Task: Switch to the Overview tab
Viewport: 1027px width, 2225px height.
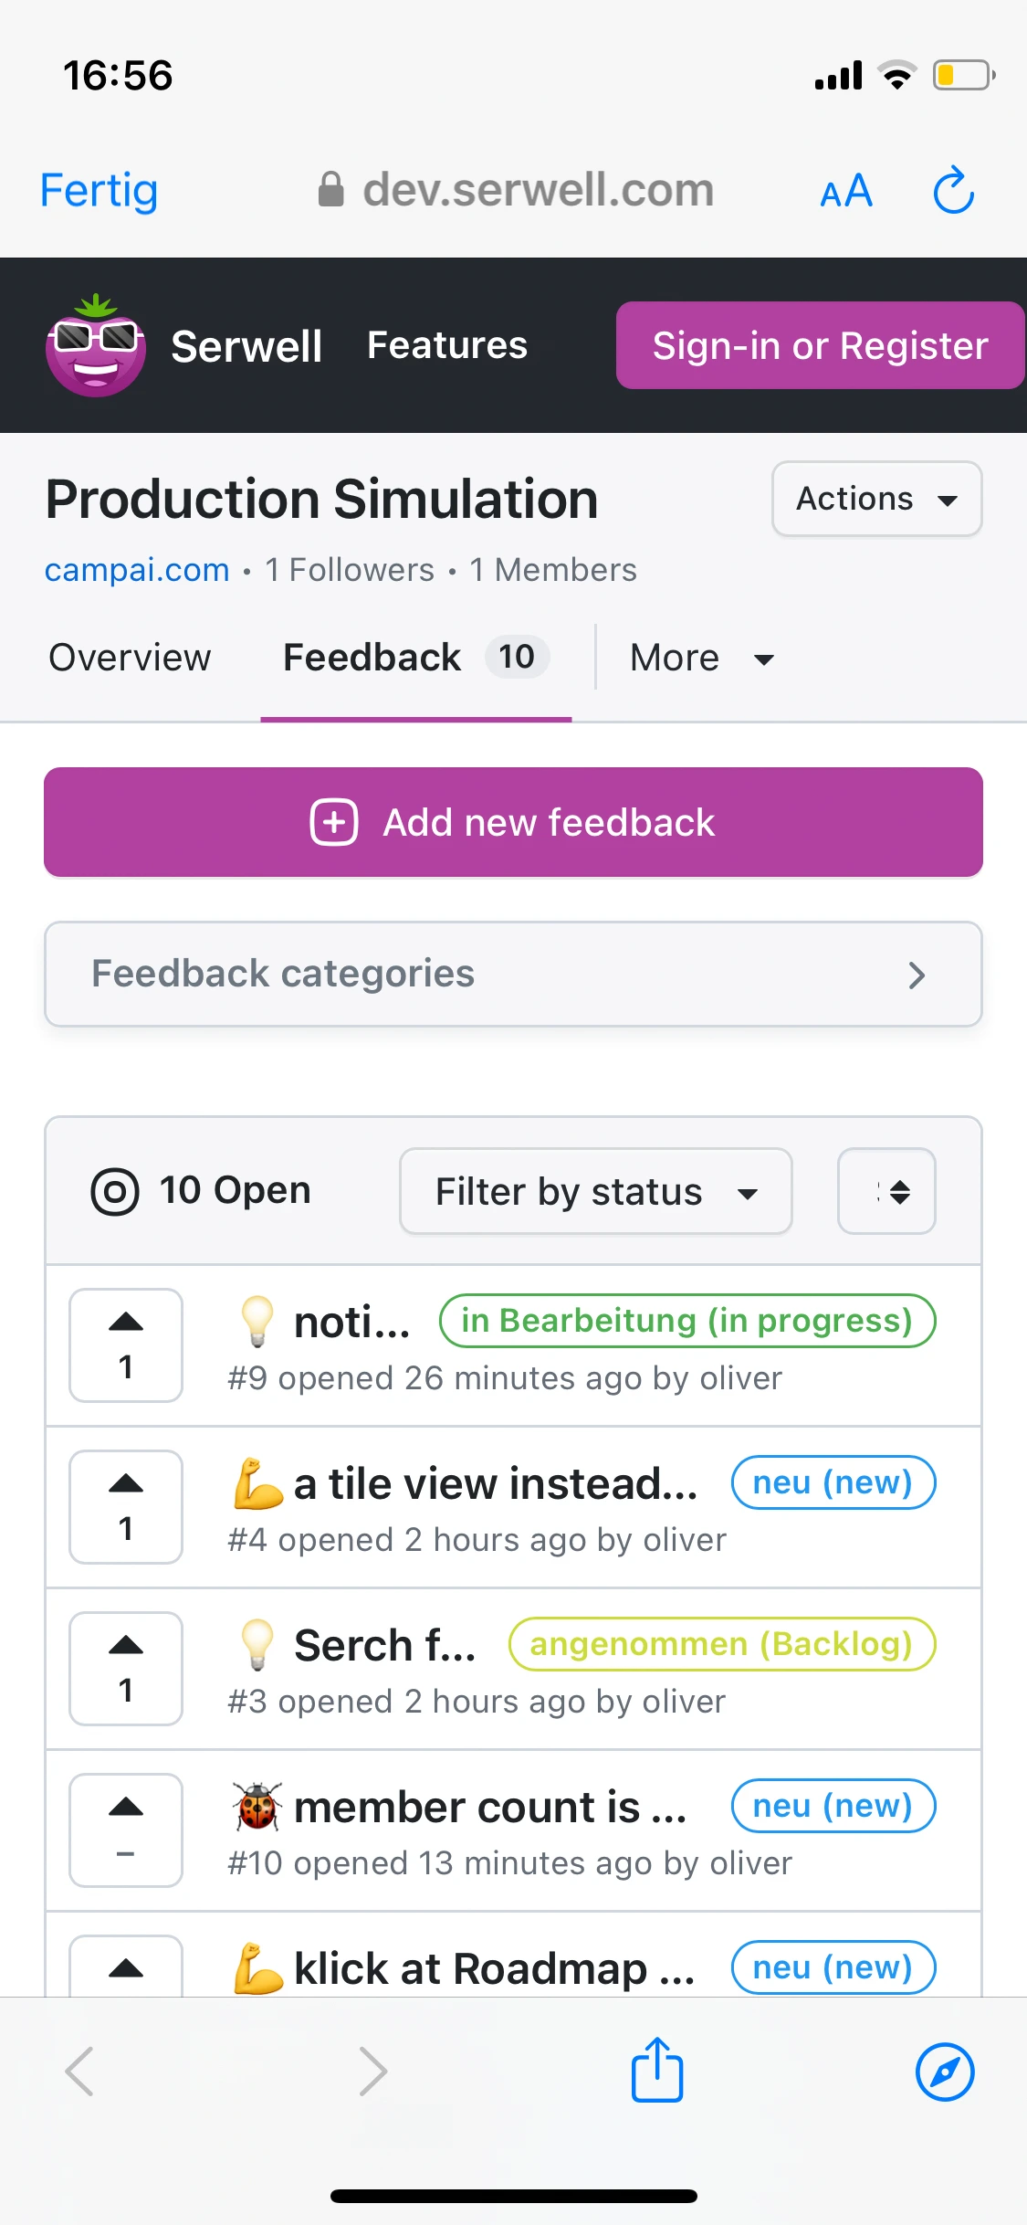Action: click(x=130, y=658)
